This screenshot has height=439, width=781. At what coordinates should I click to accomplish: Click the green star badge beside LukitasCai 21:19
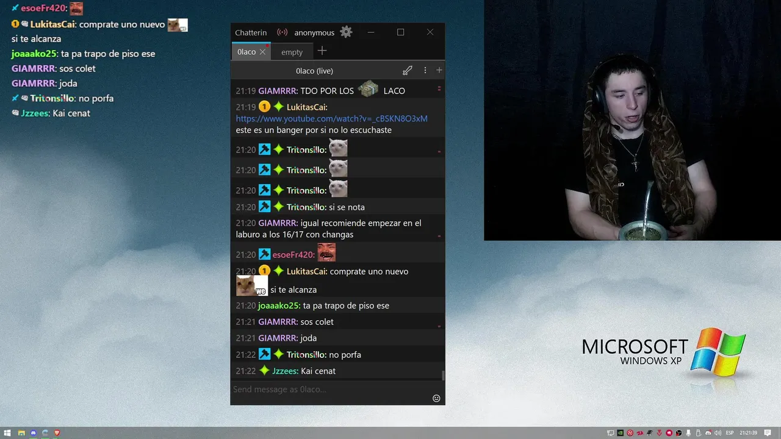278,107
